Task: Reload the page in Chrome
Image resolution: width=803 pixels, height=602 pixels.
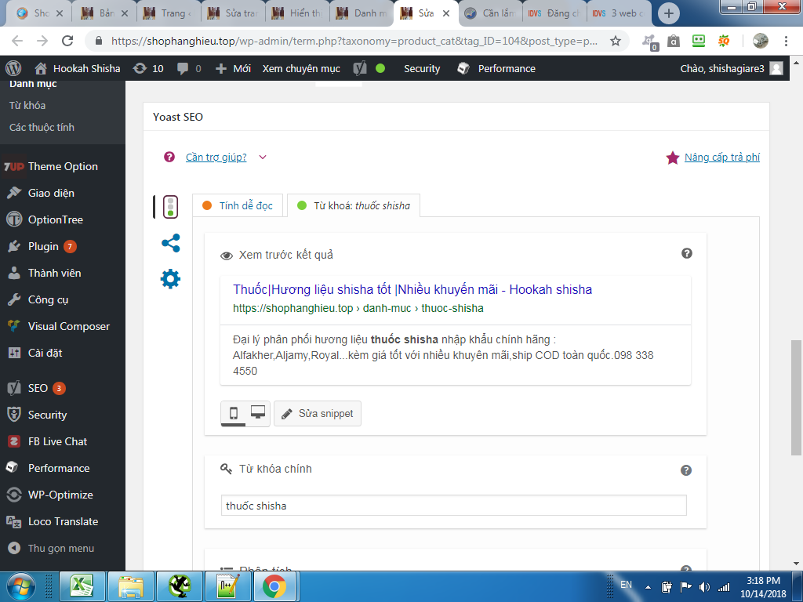Action: [x=67, y=41]
